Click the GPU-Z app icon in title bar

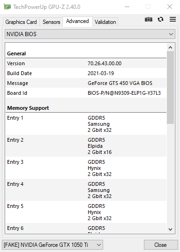point(7,7)
